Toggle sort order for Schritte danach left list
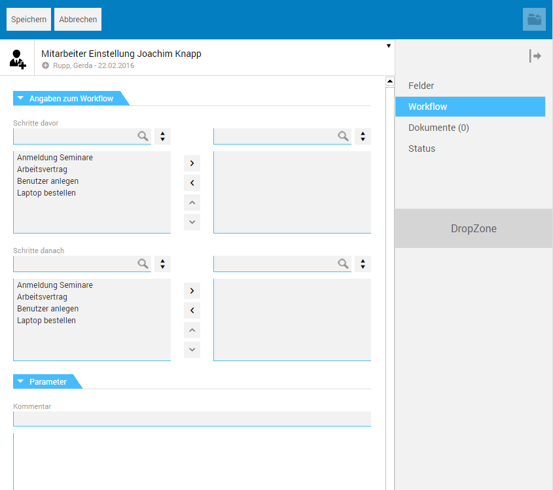Viewport: 553px width, 490px height. click(162, 264)
